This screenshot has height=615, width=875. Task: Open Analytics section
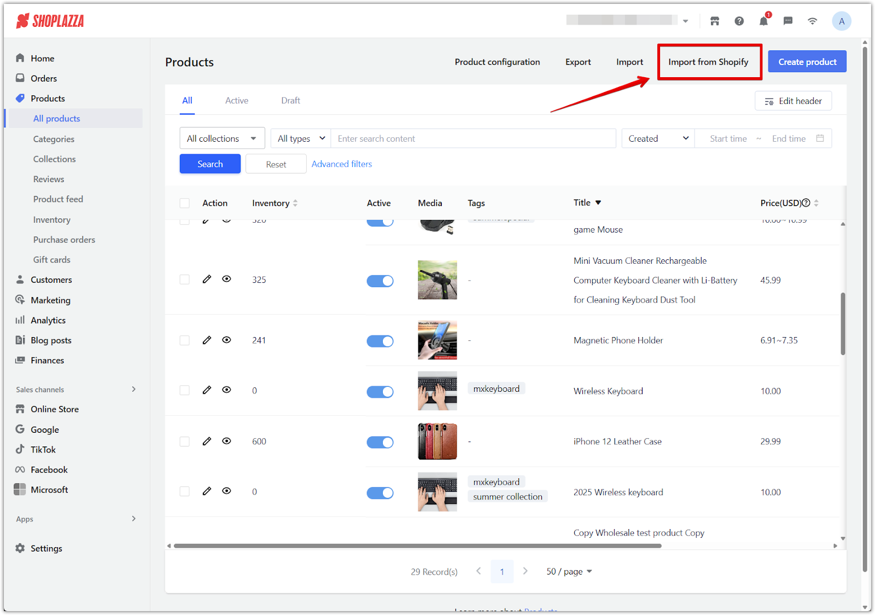[48, 320]
